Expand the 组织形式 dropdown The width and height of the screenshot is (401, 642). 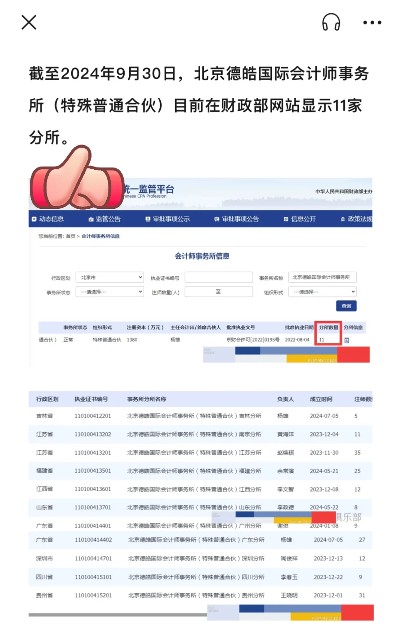point(322,292)
